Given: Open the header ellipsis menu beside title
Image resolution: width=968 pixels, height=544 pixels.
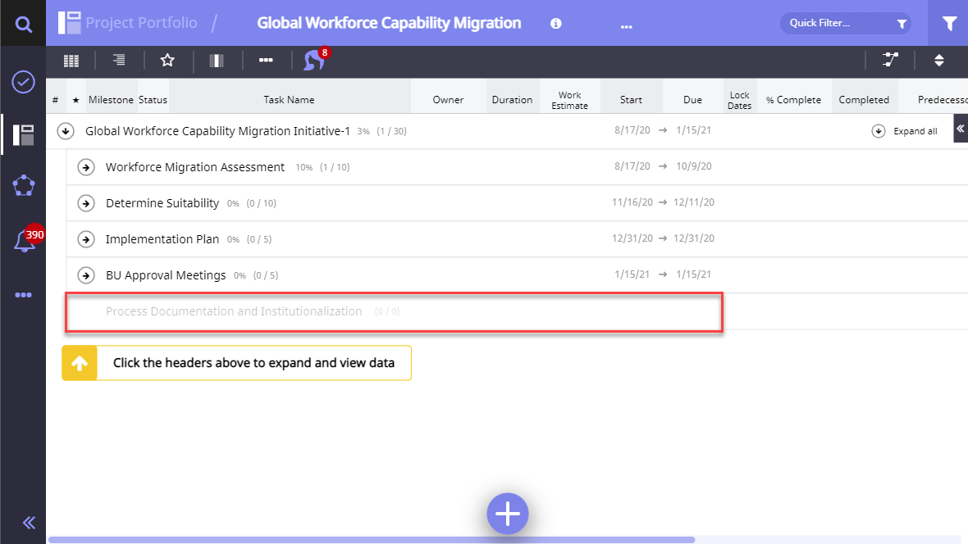Looking at the screenshot, I should (627, 26).
